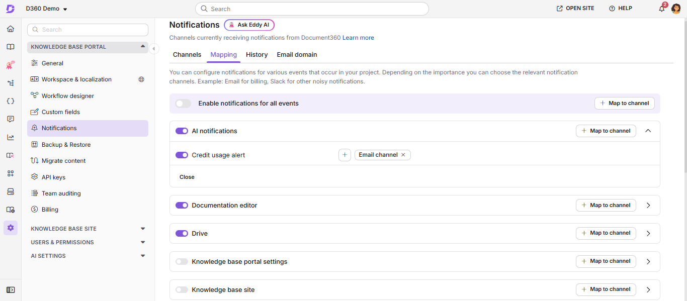
Task: Collapse the Knowledge Base Portal section
Action: 143,47
